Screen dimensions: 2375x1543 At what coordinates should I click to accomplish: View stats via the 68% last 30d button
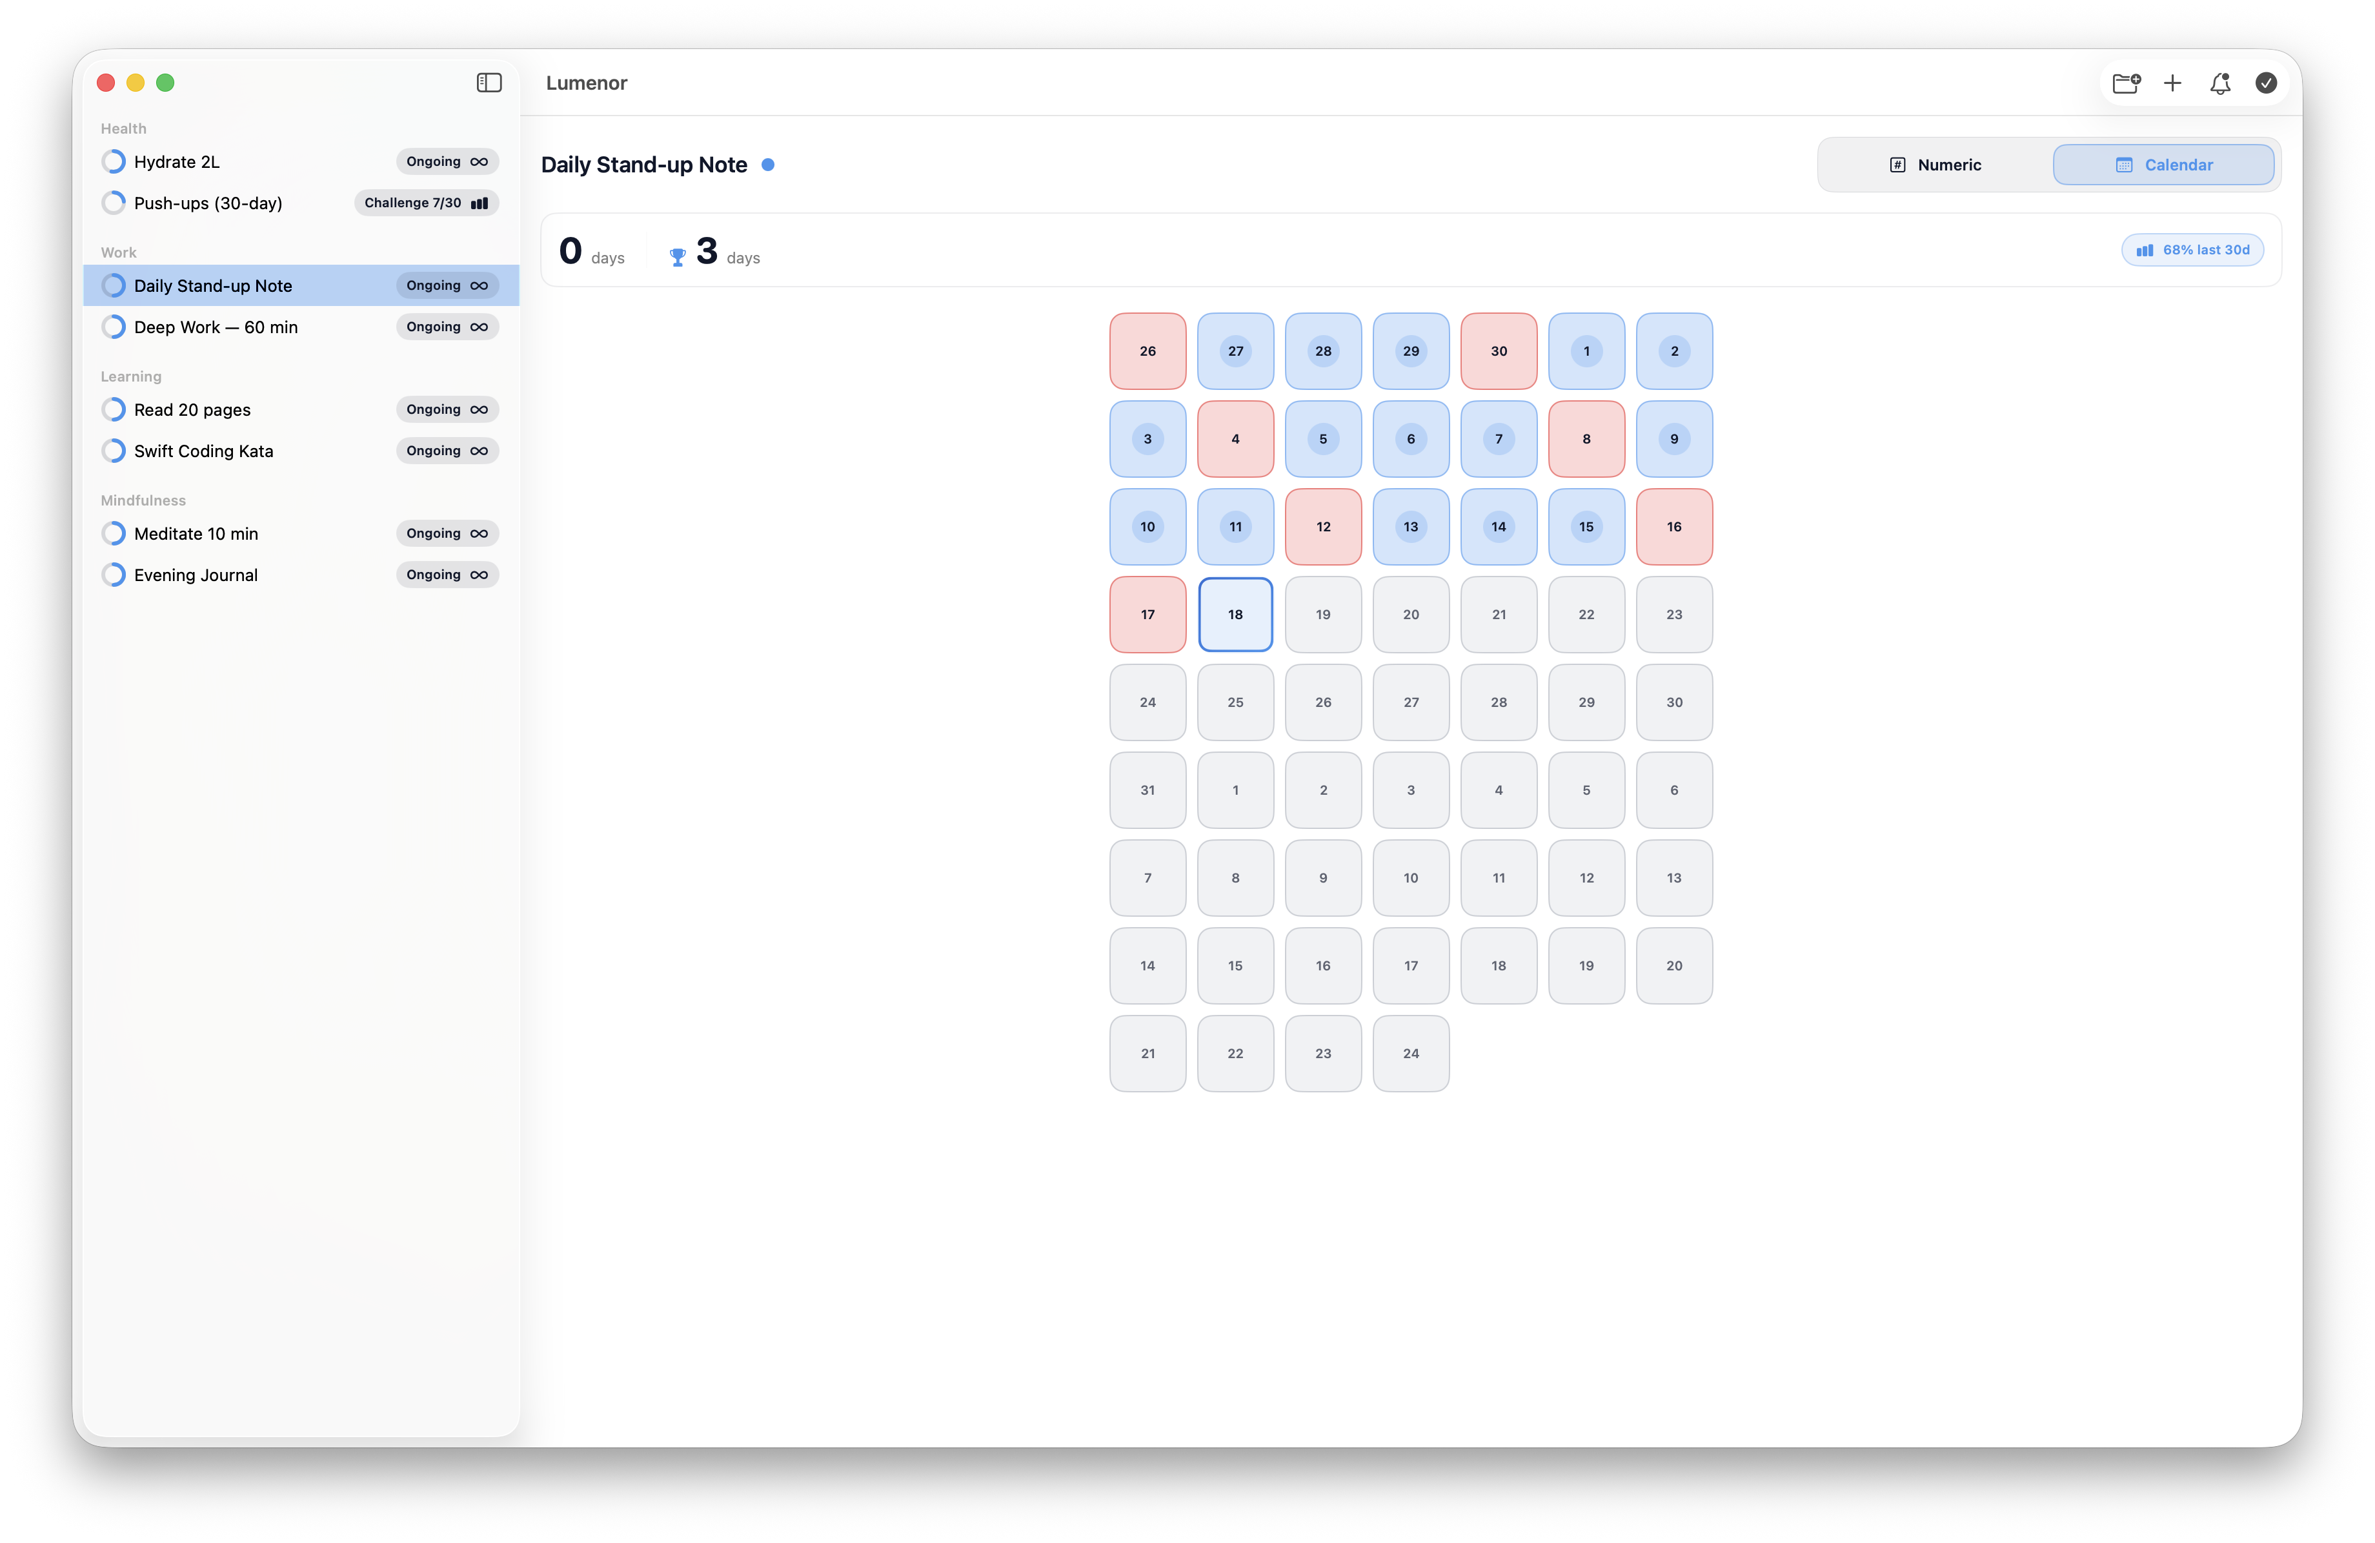[x=2192, y=249]
